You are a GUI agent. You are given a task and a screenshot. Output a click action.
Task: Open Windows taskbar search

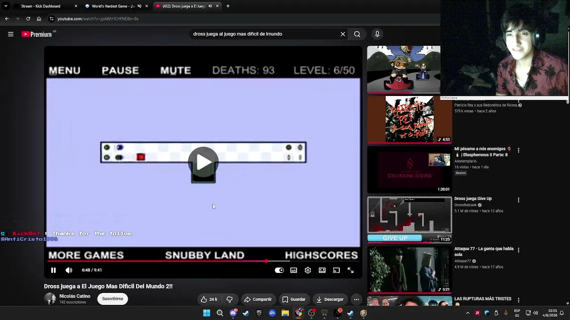(x=220, y=313)
